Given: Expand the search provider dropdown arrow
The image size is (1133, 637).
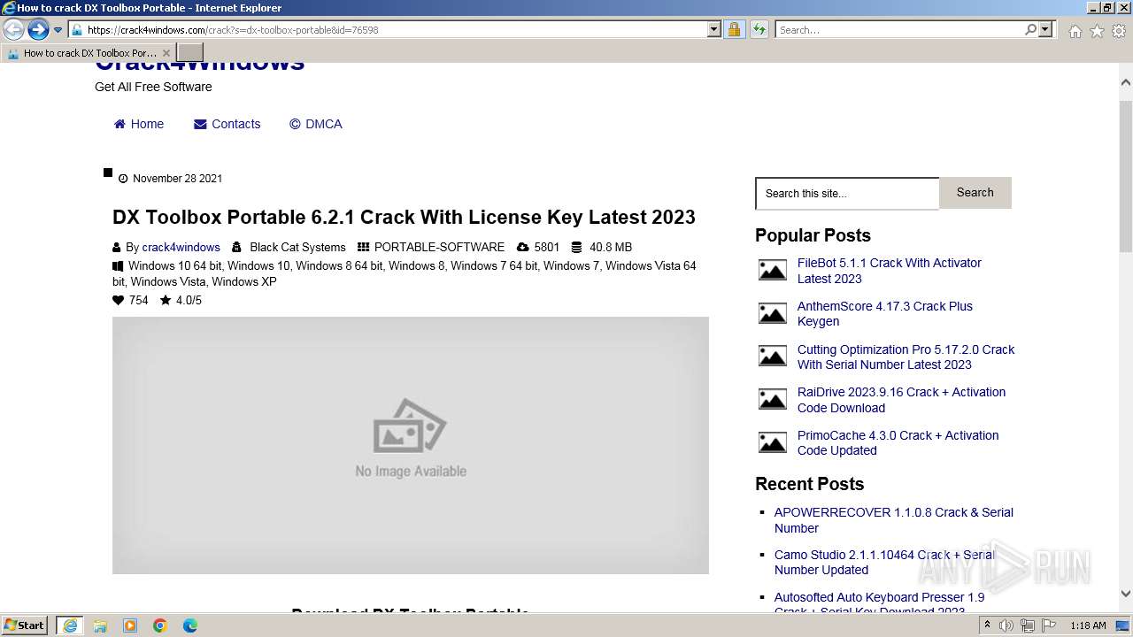Looking at the screenshot, I should tap(1045, 30).
